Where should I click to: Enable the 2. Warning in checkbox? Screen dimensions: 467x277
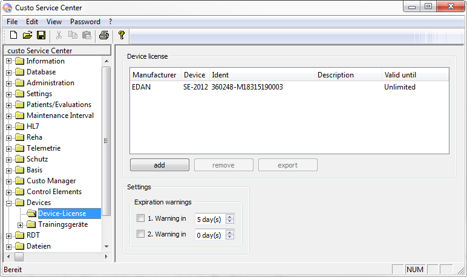coord(140,234)
